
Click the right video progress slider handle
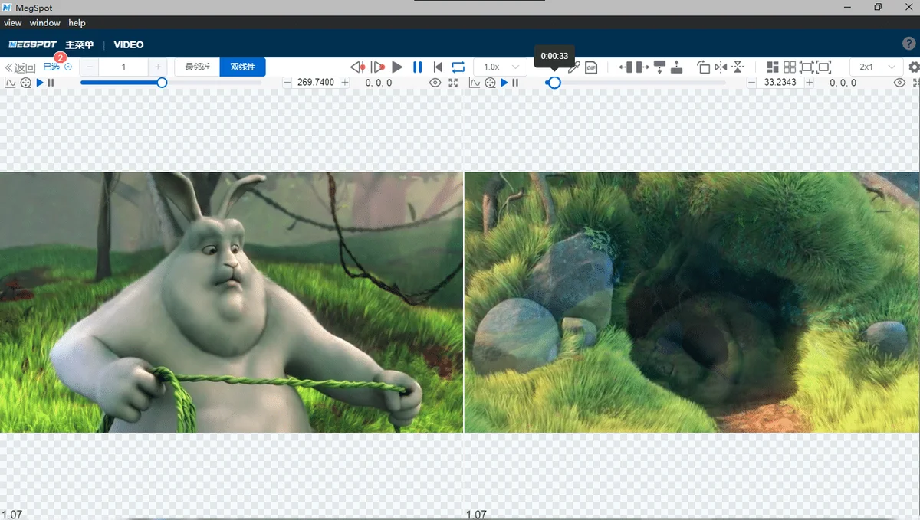[x=554, y=83]
